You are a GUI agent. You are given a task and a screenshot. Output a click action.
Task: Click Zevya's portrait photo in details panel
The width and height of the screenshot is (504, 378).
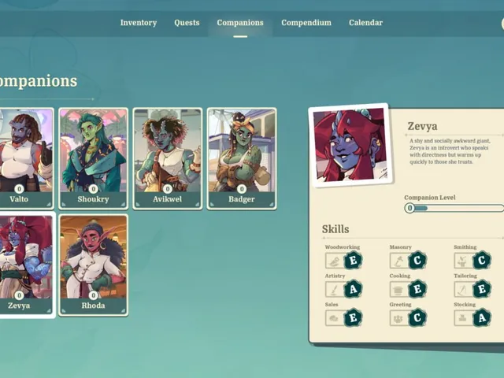pos(351,145)
